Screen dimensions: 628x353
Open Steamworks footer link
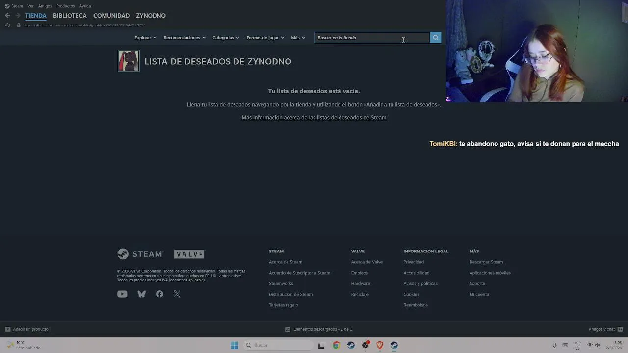(x=281, y=283)
